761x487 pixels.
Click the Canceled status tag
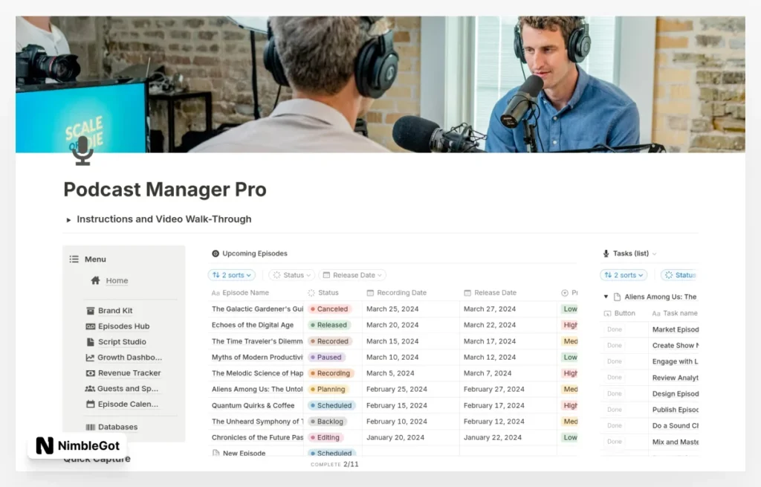point(329,309)
